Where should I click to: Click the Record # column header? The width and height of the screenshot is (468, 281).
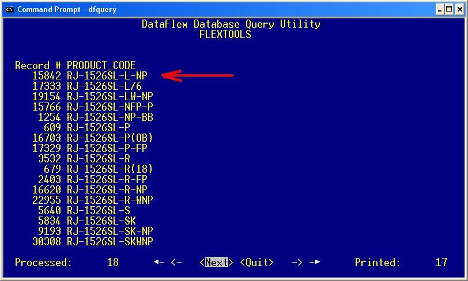pos(38,66)
